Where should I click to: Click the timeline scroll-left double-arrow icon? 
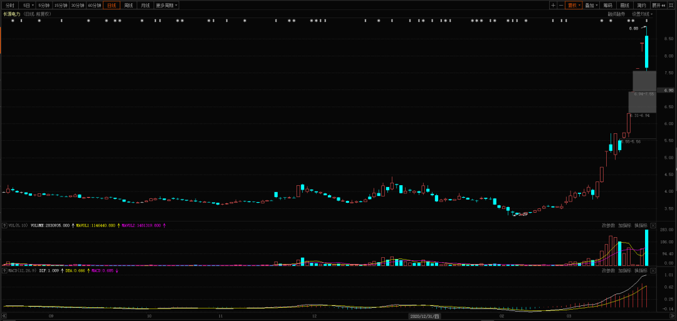[x=4, y=316]
